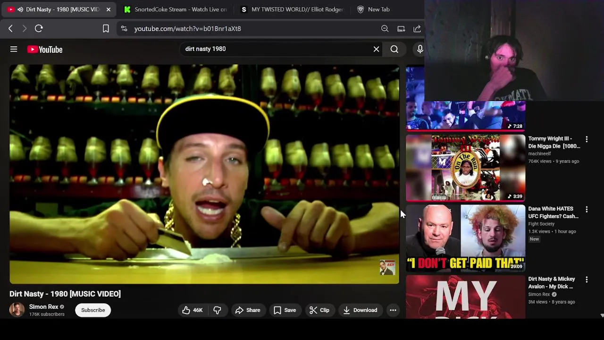The image size is (604, 340).
Task: Open 'Dana White HATES UFC Fighters' title
Action: click(553, 212)
